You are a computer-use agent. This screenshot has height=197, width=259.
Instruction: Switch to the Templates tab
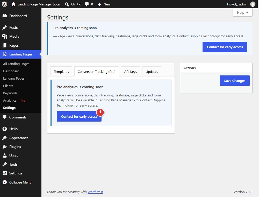pyautogui.click(x=61, y=72)
